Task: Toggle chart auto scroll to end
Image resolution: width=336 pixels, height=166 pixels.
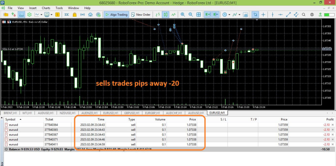Action: 208,15
